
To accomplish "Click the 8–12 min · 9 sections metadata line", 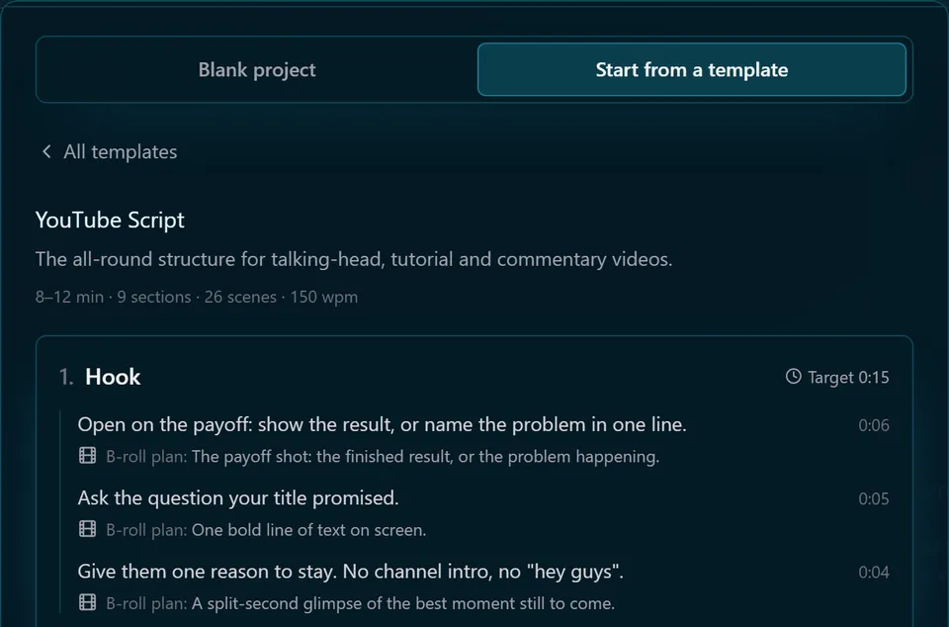I will pyautogui.click(x=197, y=297).
